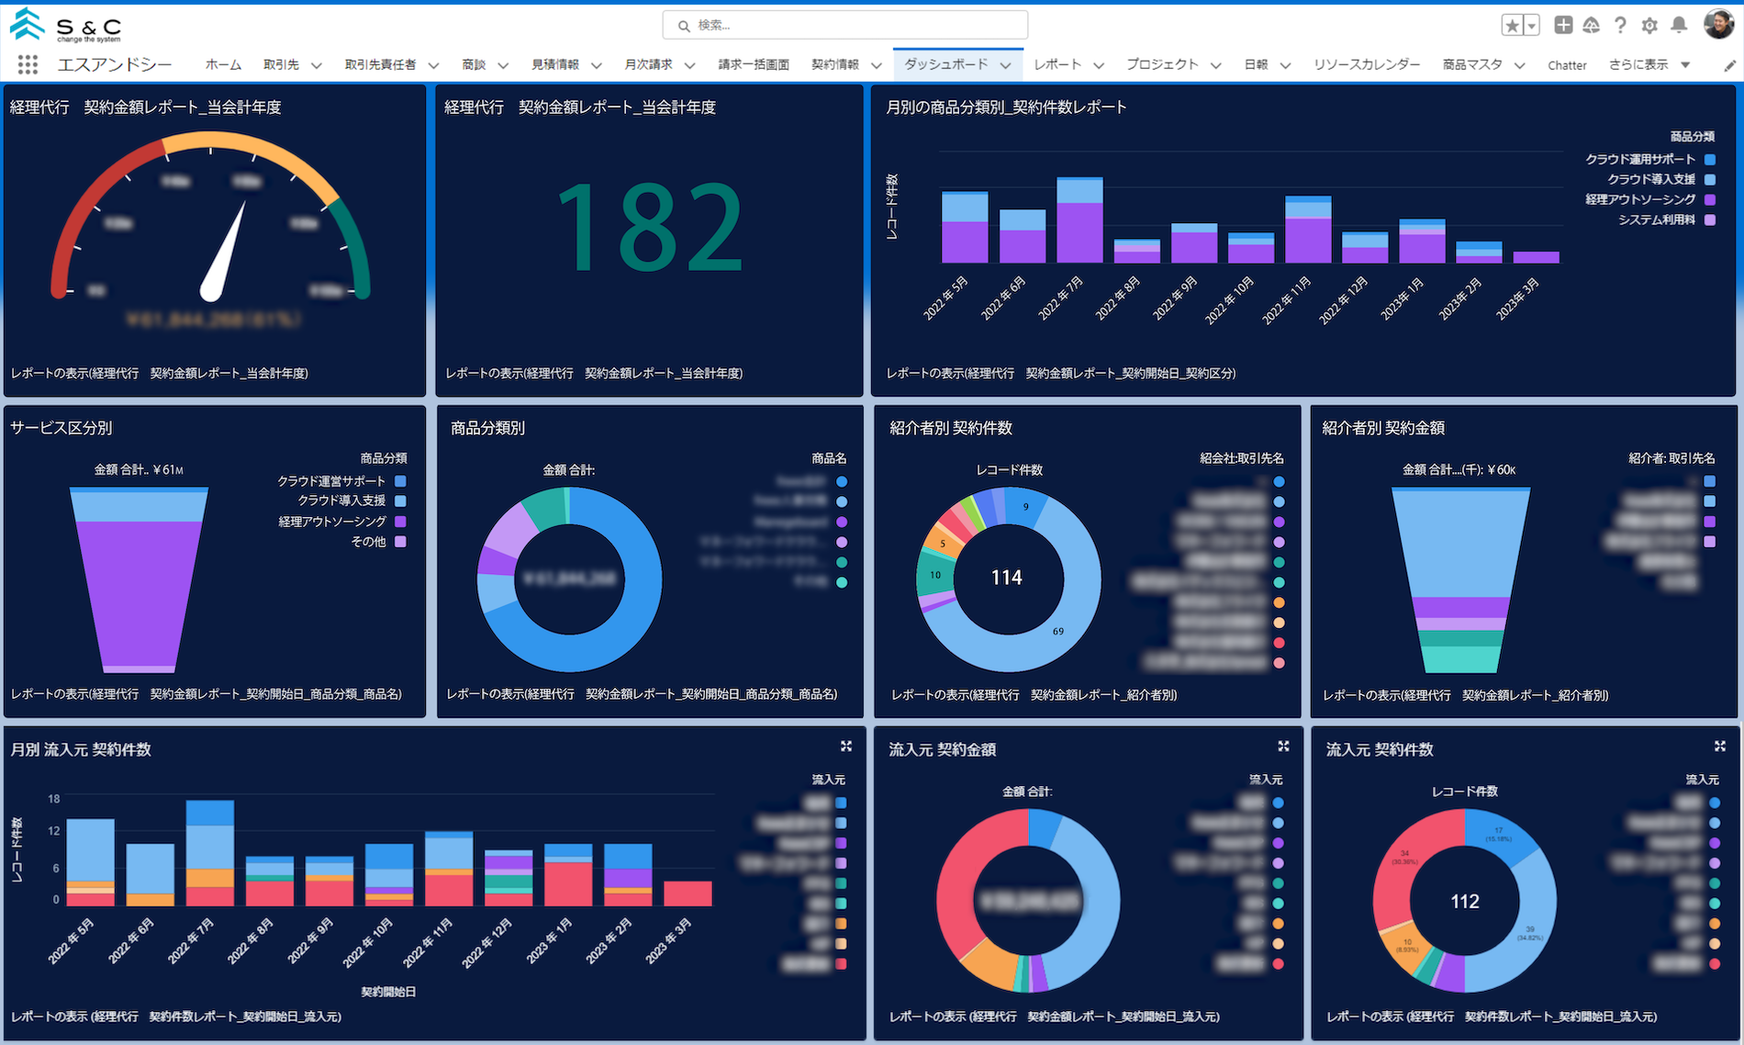Click the purple segment of サービス区分別 funnel

pos(139,592)
